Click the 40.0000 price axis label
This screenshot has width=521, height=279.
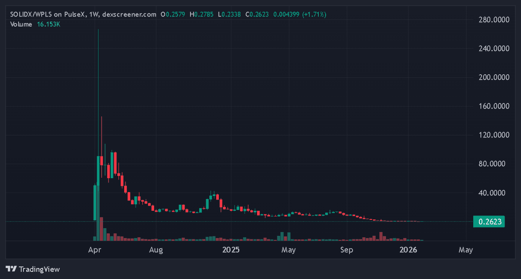[x=493, y=193]
